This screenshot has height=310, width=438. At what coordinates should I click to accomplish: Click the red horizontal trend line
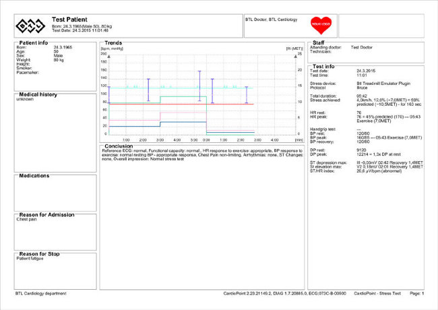pos(181,104)
